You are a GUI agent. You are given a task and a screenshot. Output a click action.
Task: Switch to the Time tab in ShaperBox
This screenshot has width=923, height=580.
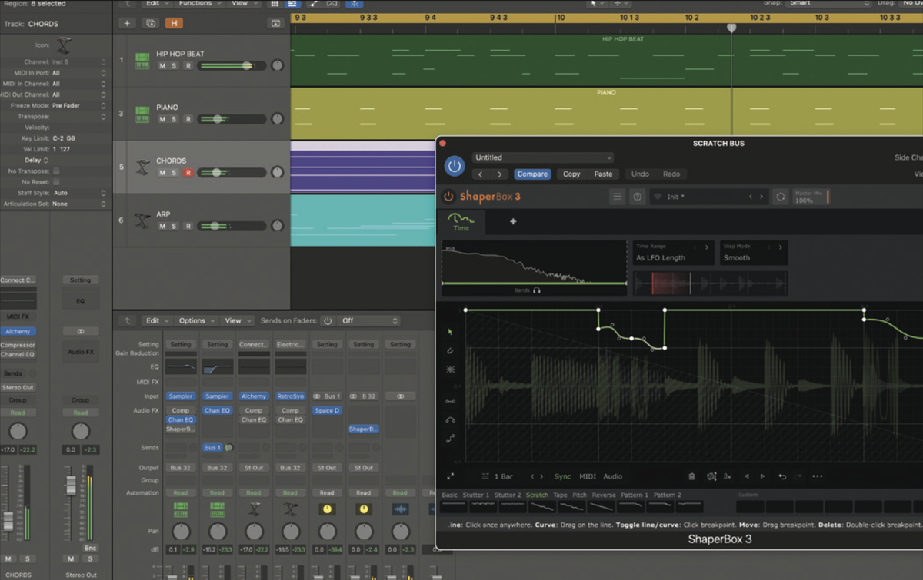tap(460, 223)
